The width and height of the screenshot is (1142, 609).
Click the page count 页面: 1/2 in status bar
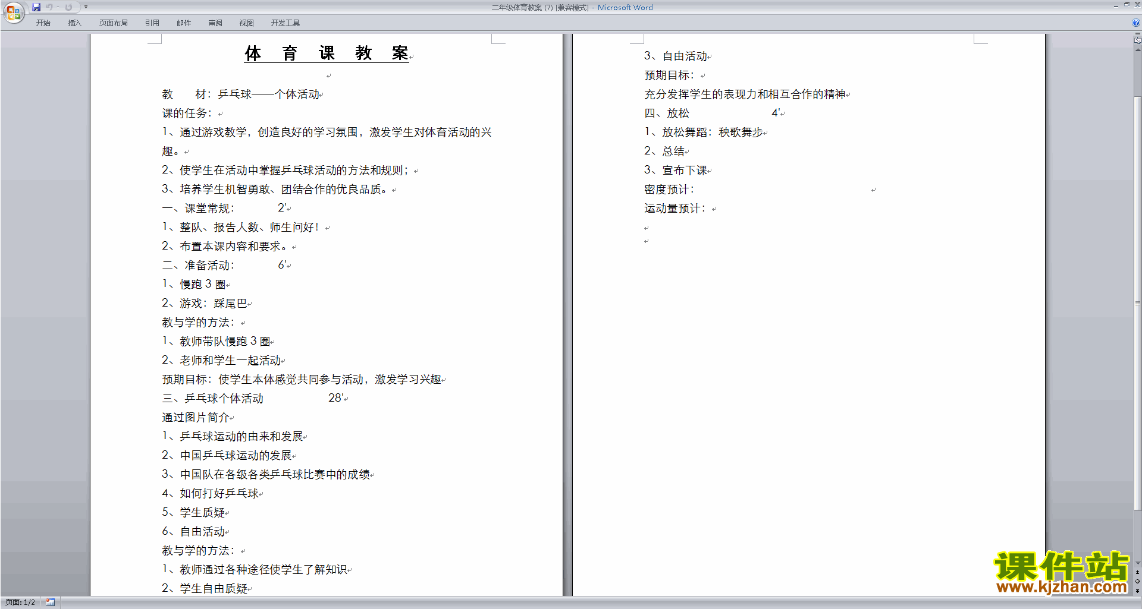20,602
